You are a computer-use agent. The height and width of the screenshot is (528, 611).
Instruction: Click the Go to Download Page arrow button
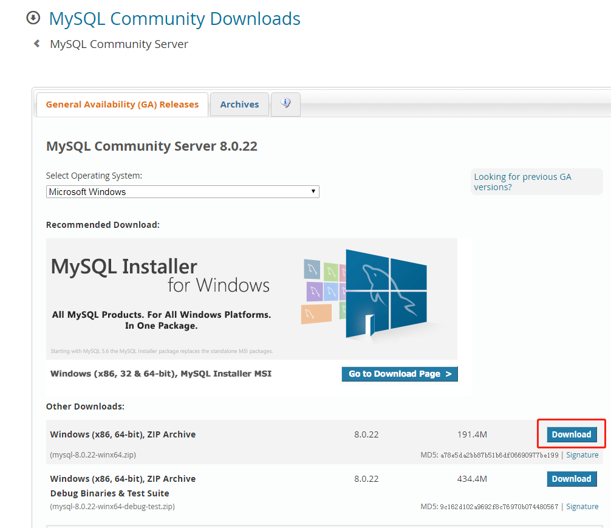tap(399, 374)
